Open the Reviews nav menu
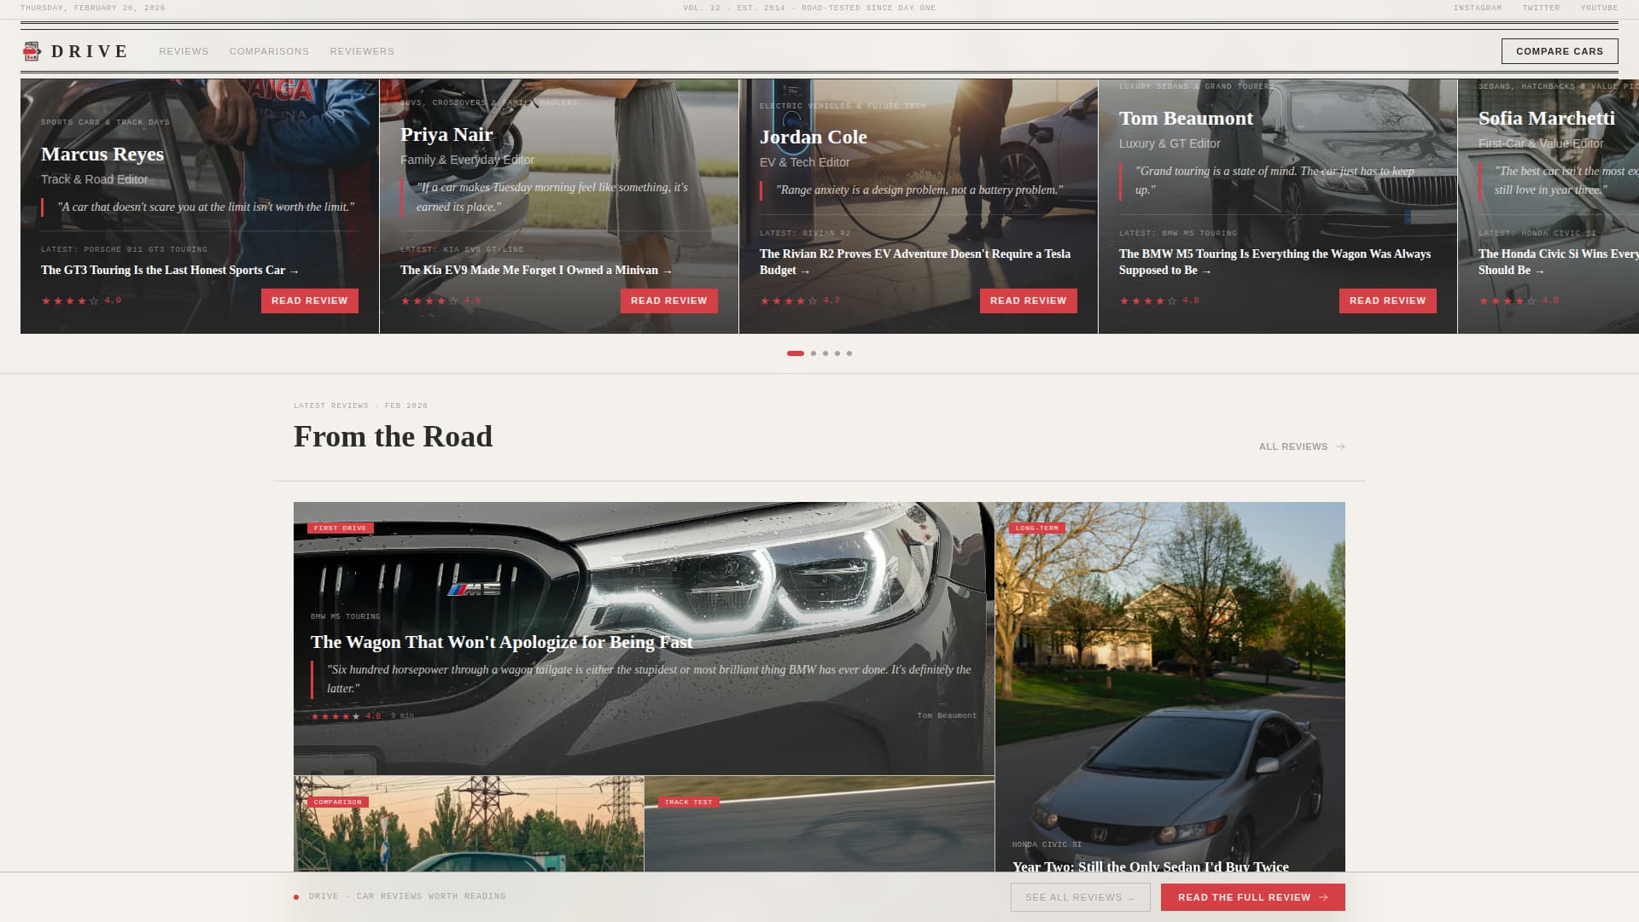1639x922 pixels. (x=184, y=51)
